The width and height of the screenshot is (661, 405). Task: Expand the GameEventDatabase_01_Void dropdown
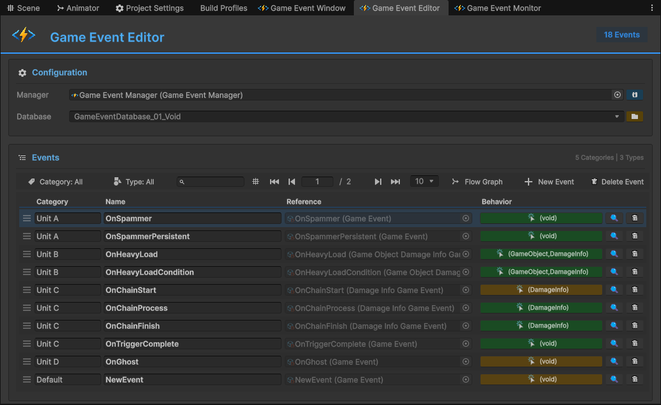(616, 116)
